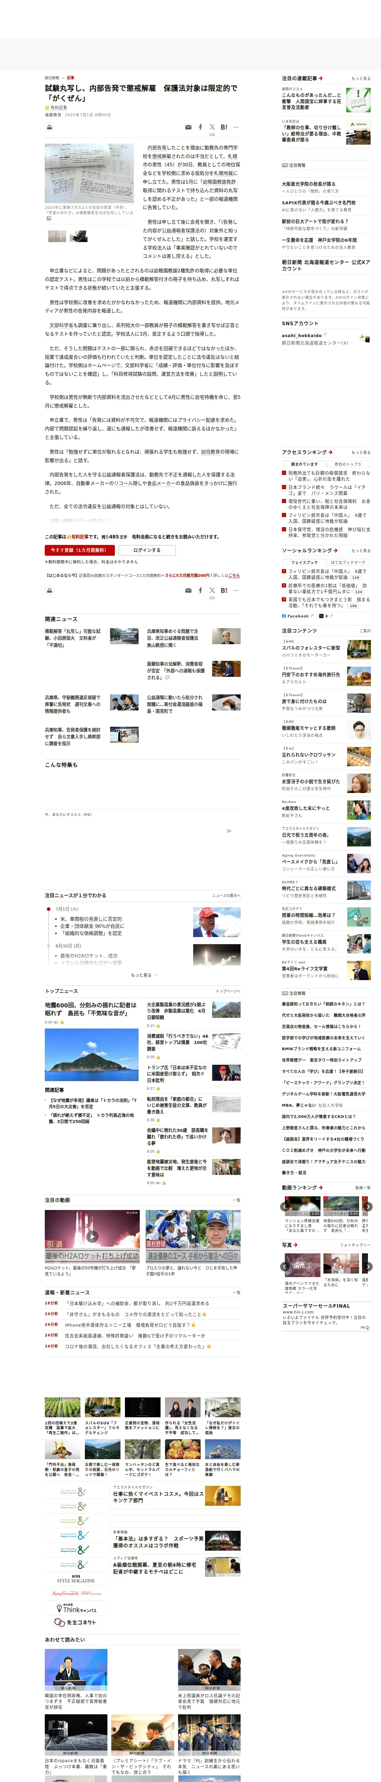The image size is (381, 1782).
Task: Click the mail icon in bottom share bar
Action: point(188,591)
